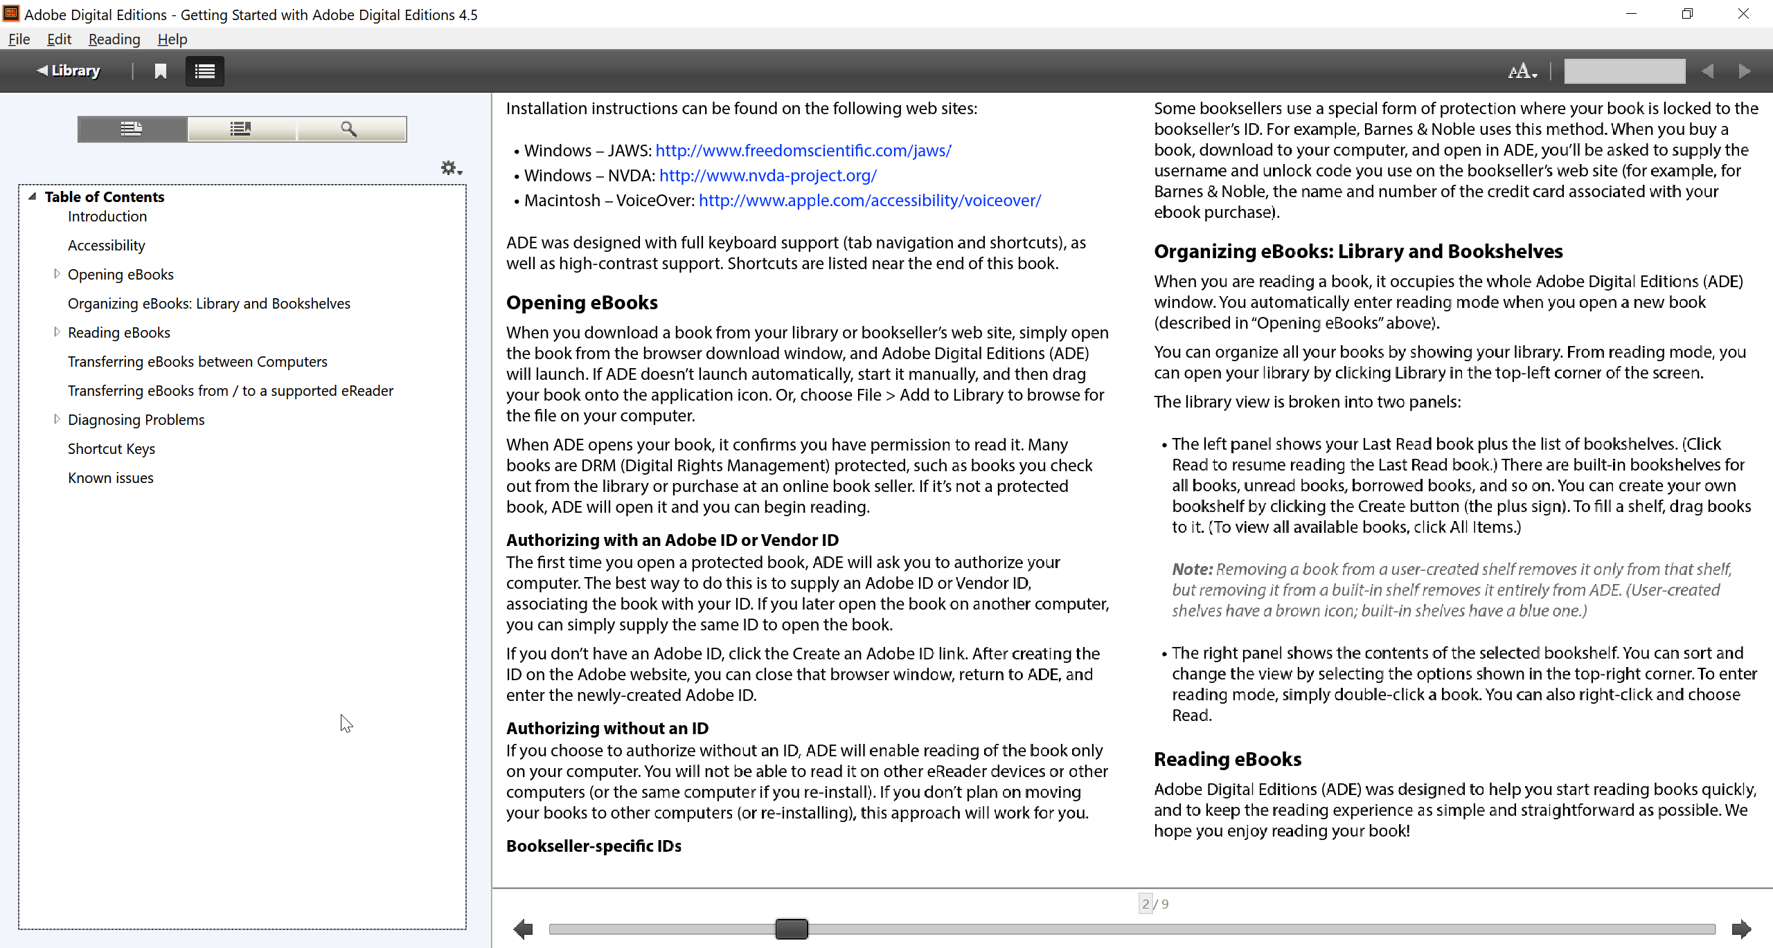Click the Opening eBooks tree label
The height and width of the screenshot is (948, 1773).
tap(121, 275)
